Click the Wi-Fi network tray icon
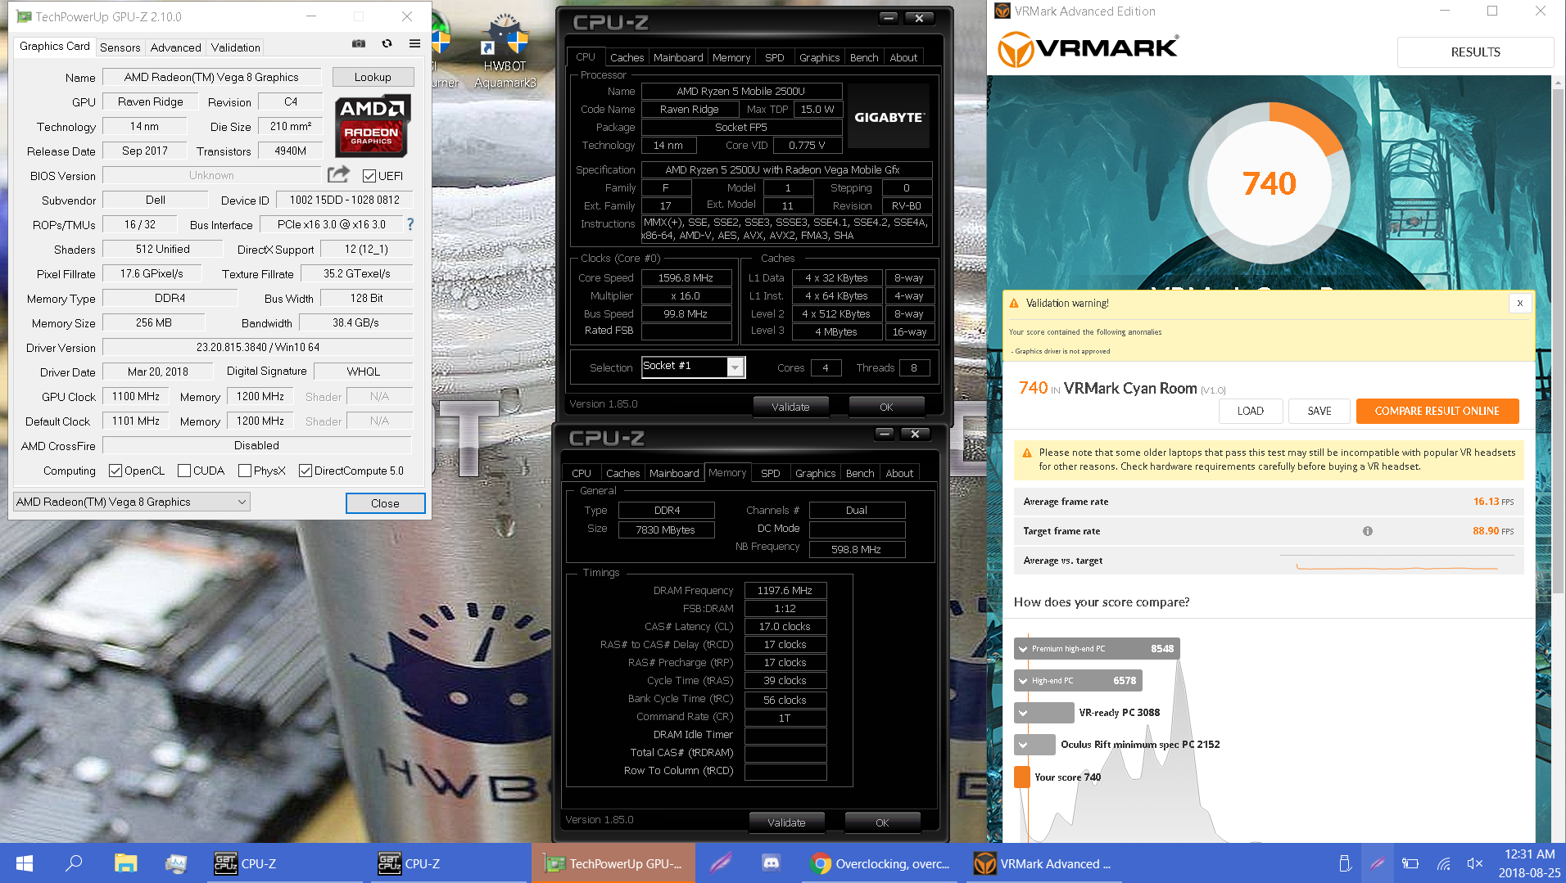Viewport: 1566px width, 883px height. click(x=1443, y=863)
